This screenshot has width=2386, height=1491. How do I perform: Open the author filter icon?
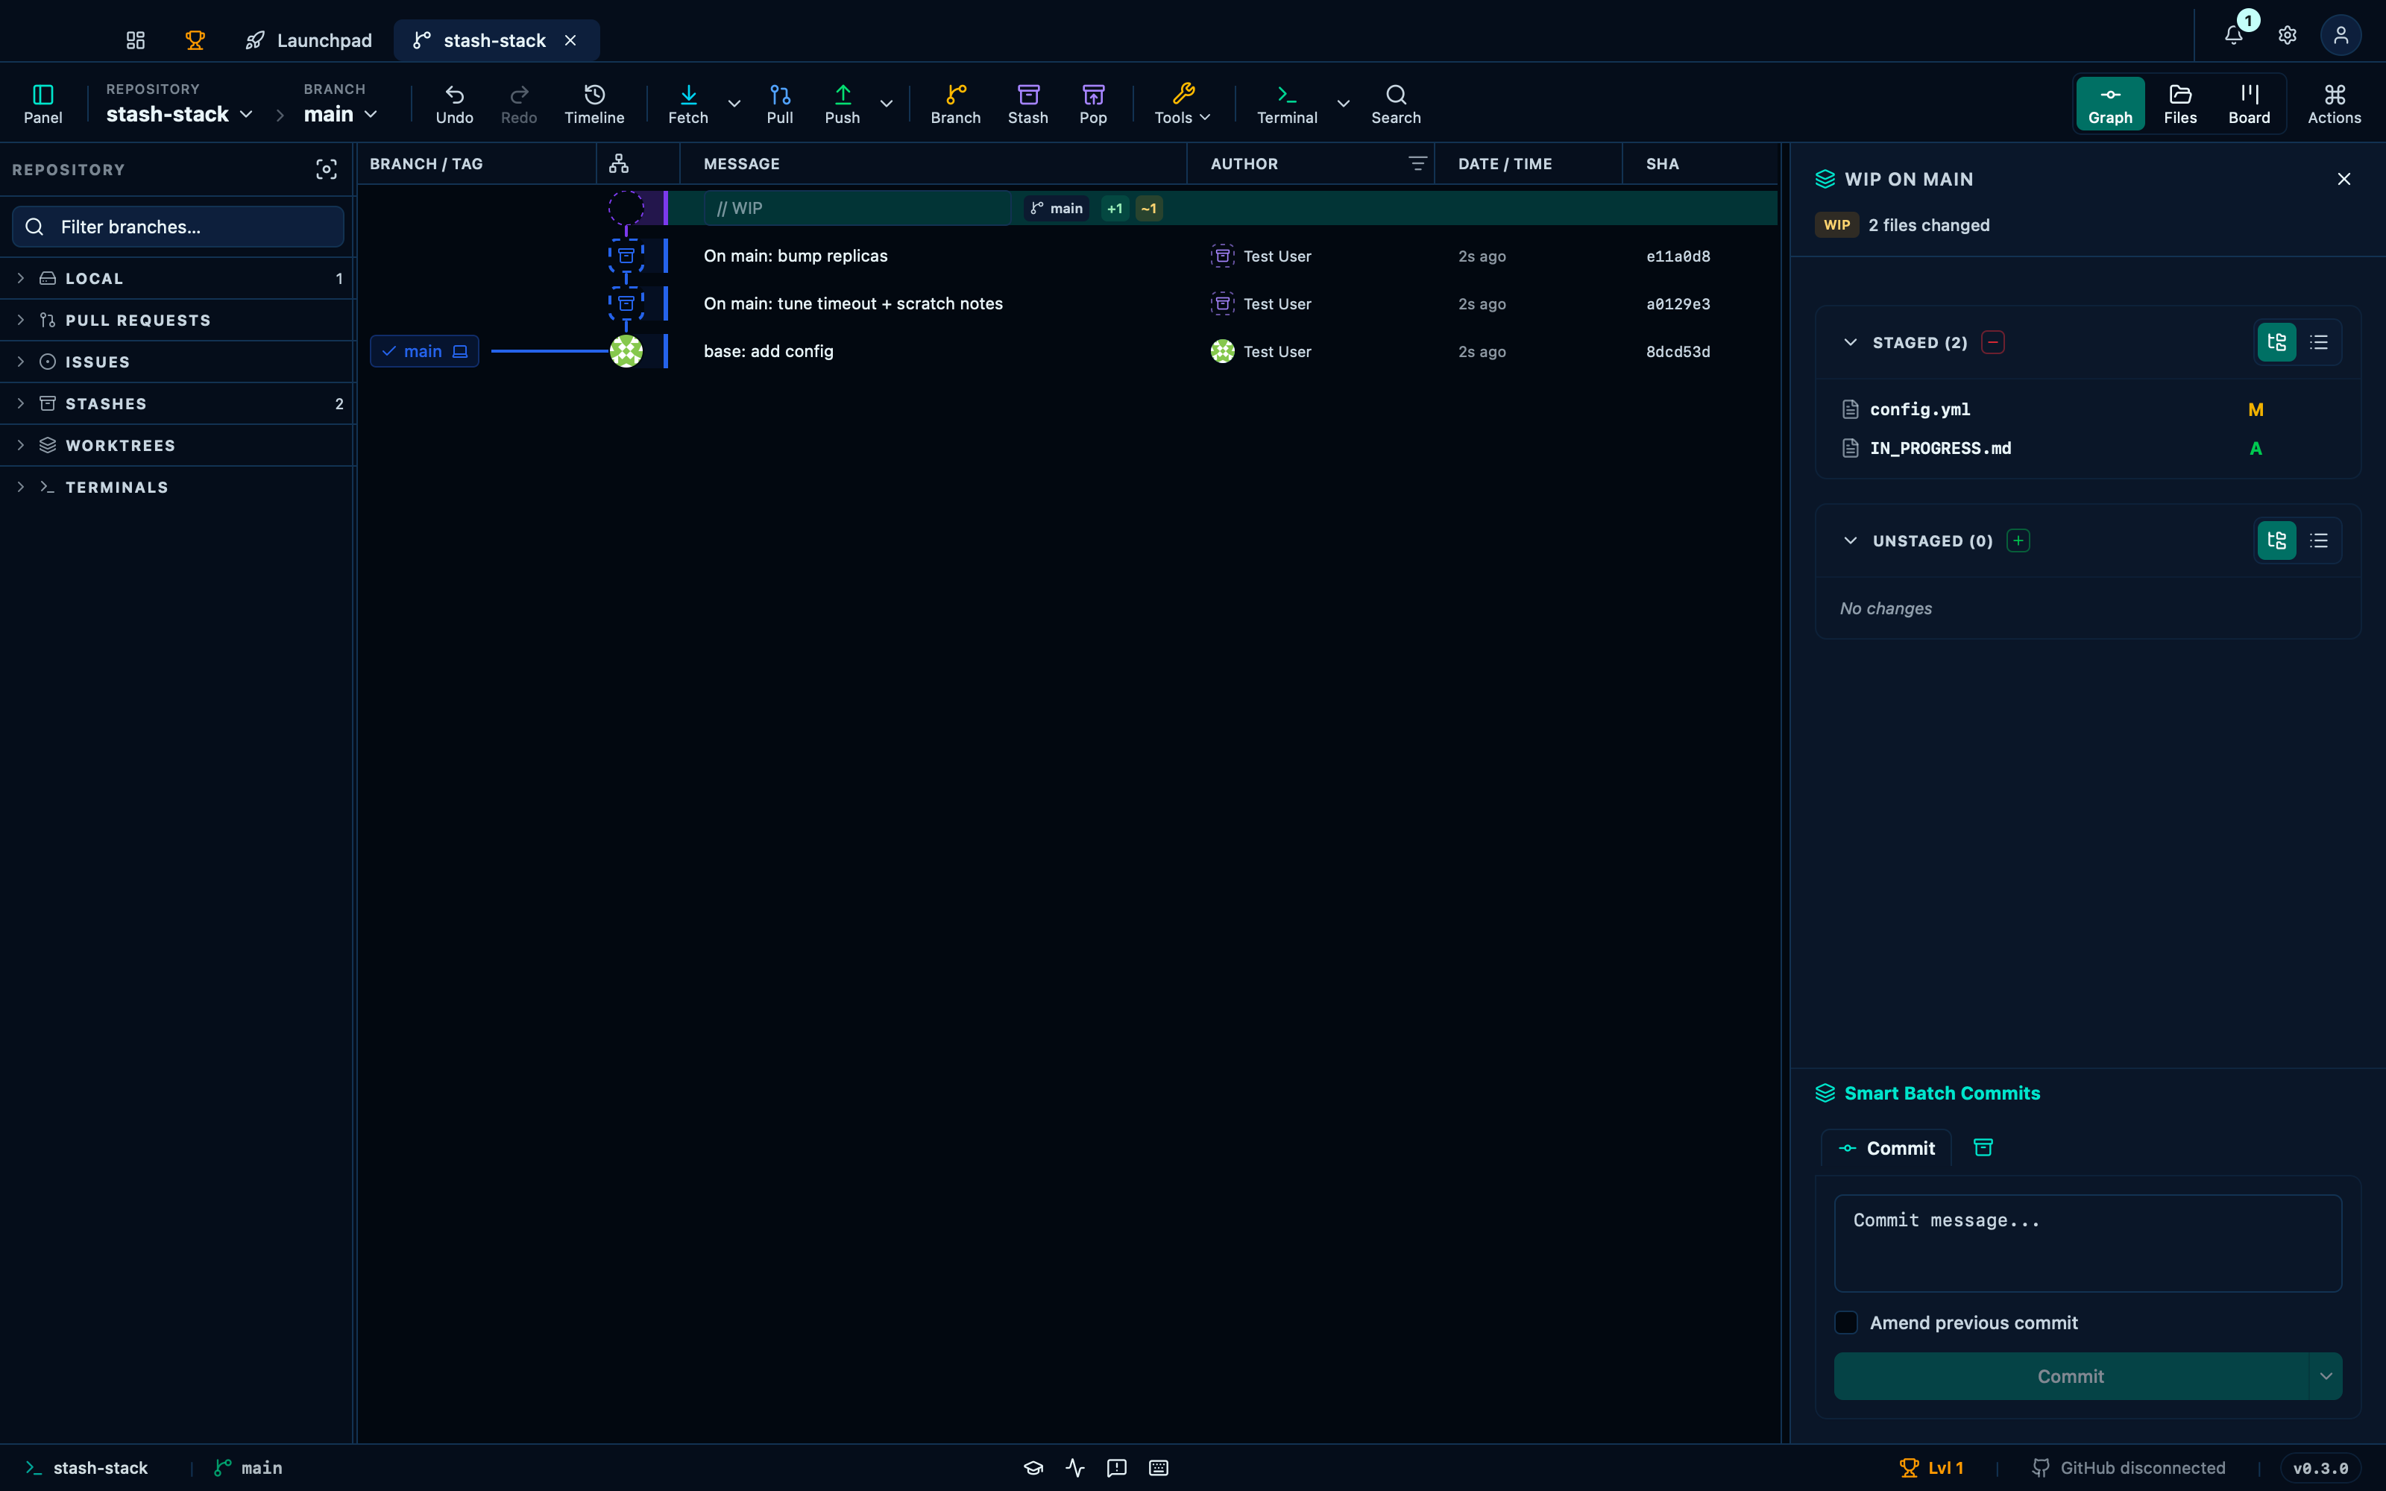point(1417,164)
